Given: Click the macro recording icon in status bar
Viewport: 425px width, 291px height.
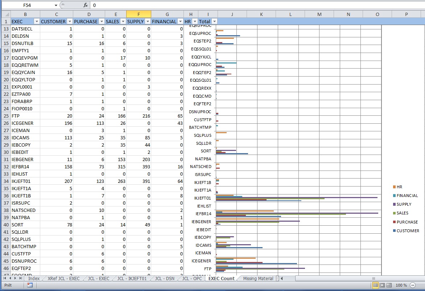Looking at the screenshot, I should [30, 285].
